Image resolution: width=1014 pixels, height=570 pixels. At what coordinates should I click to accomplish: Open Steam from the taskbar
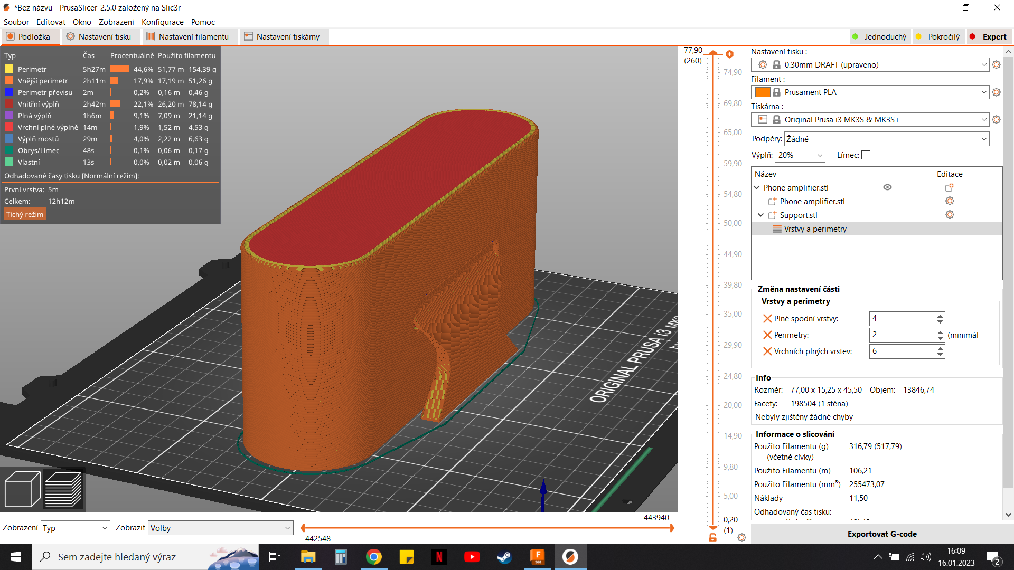504,557
